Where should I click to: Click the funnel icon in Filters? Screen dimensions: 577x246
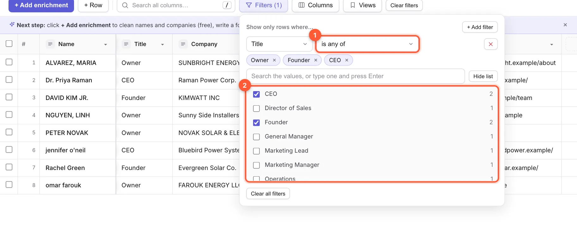(249, 5)
